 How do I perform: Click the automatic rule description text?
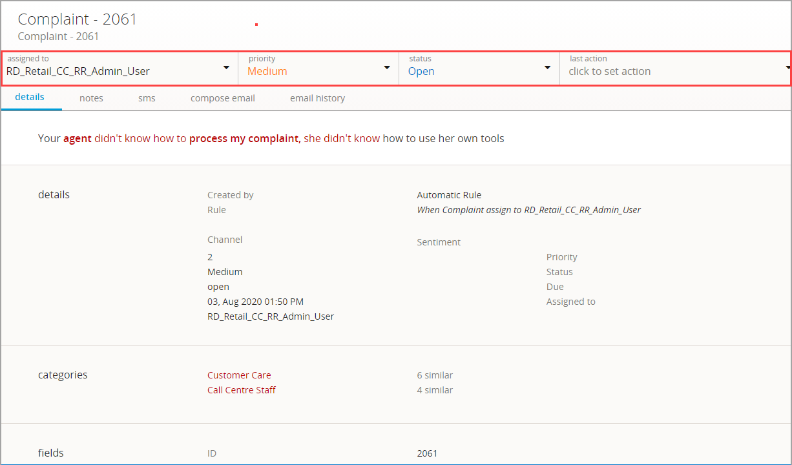pyautogui.click(x=528, y=210)
